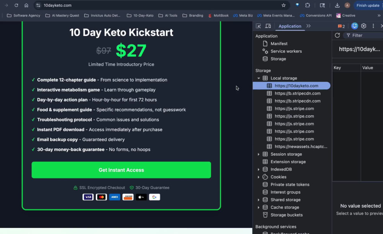This screenshot has height=234, width=383.
Task: Open Storage buckets item
Action: 286,215
